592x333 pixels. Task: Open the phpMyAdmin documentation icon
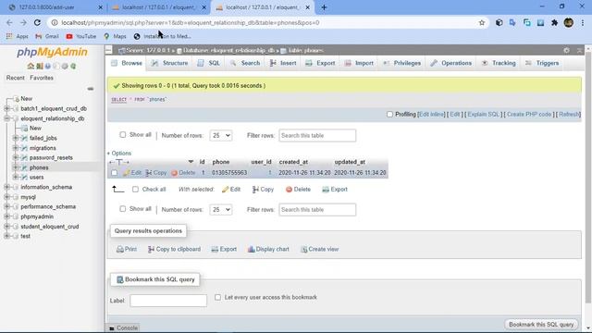coord(48,66)
